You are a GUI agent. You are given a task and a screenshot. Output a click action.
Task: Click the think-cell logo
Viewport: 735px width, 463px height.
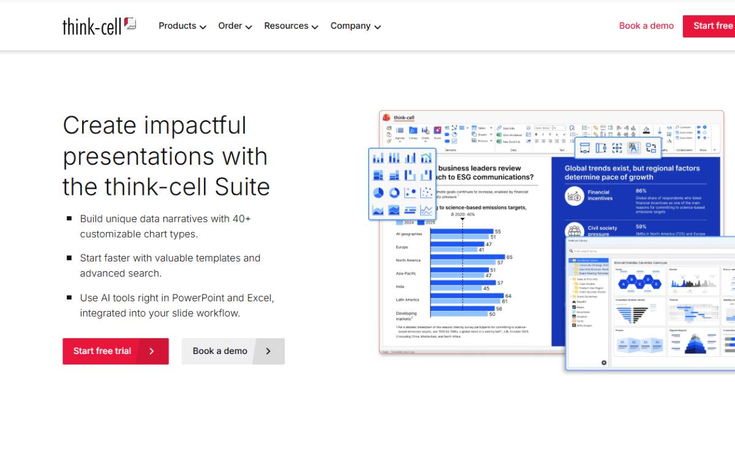[99, 26]
